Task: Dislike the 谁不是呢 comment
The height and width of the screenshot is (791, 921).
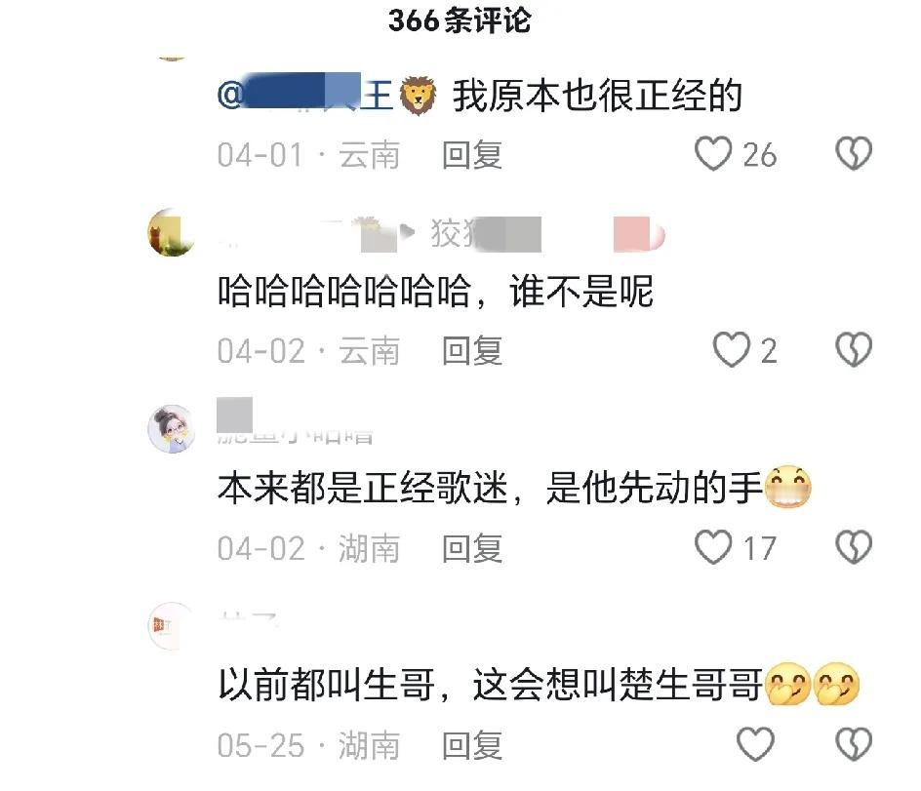Action: tap(854, 350)
